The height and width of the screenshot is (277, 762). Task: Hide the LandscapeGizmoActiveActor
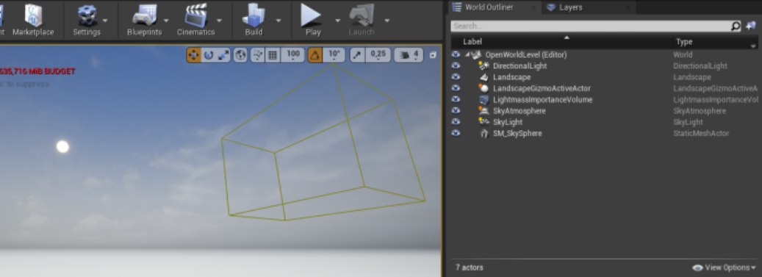pos(456,88)
